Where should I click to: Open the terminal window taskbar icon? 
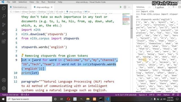[101, 99]
